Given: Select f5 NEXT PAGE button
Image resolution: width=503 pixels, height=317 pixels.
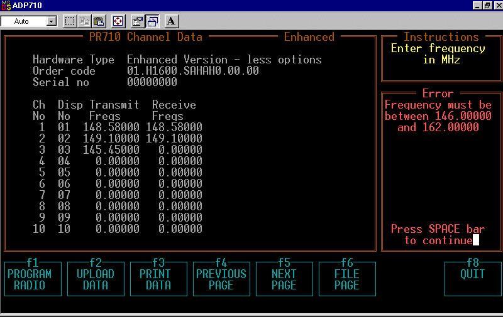Looking at the screenshot, I should (284, 277).
